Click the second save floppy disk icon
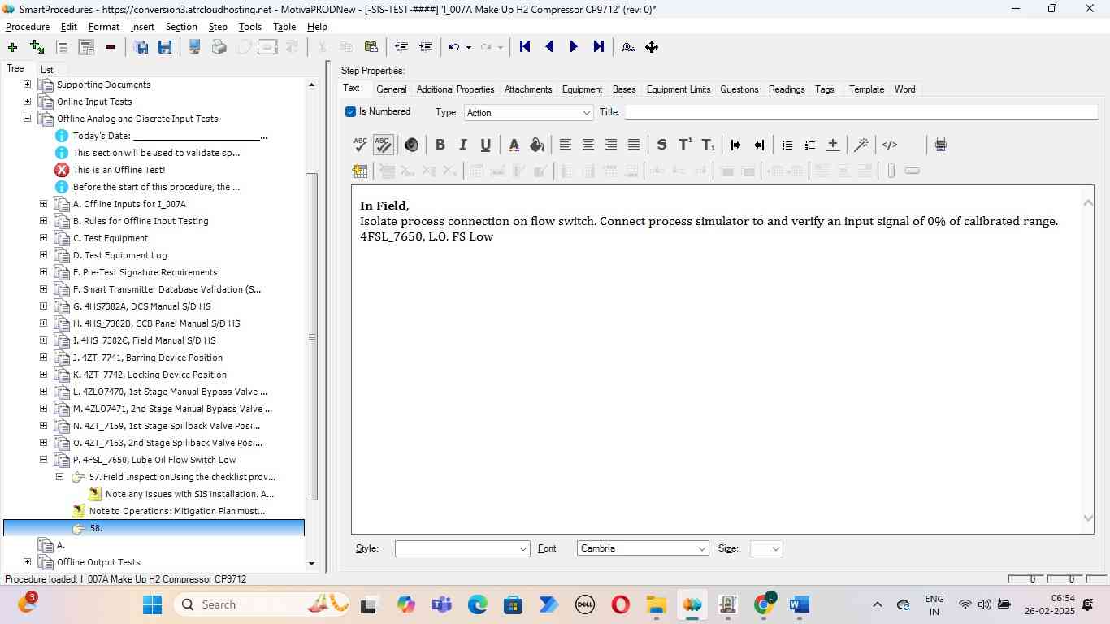The height and width of the screenshot is (624, 1110). pos(165,47)
